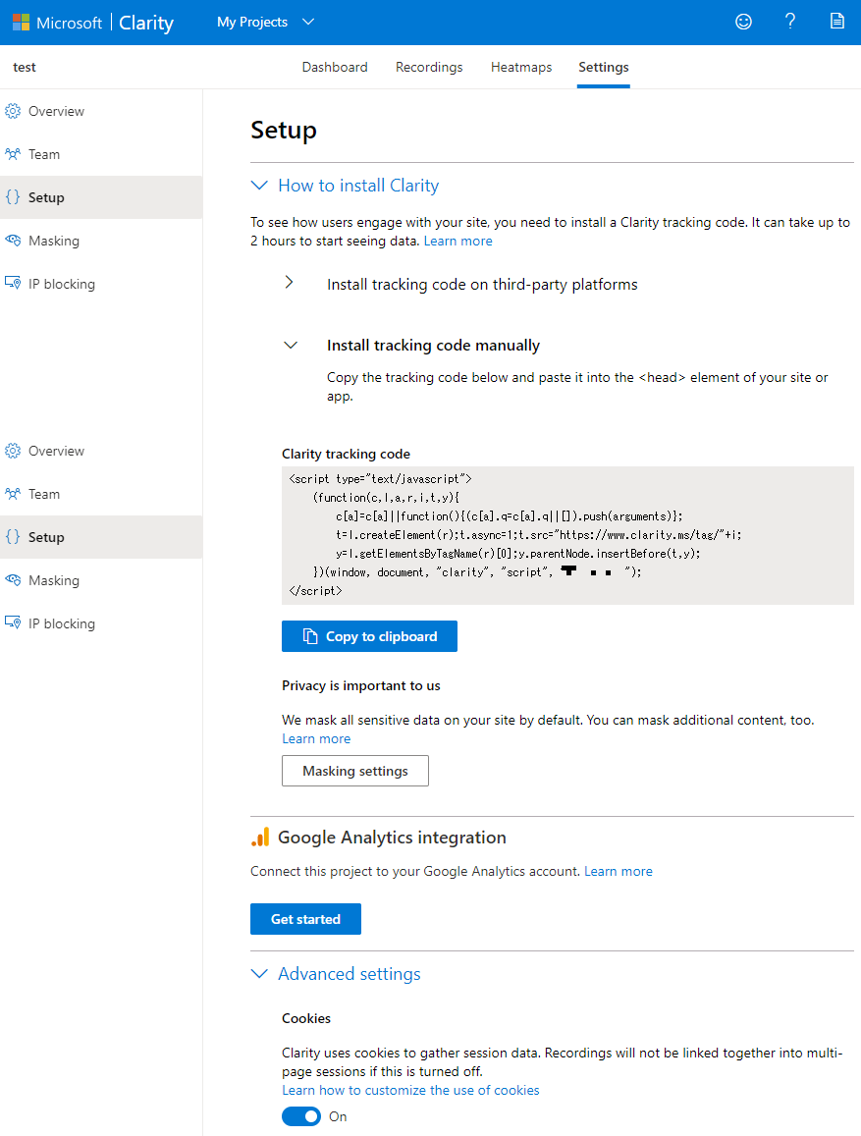The width and height of the screenshot is (861, 1136).
Task: Click Get started for Google Analytics
Action: (x=305, y=919)
